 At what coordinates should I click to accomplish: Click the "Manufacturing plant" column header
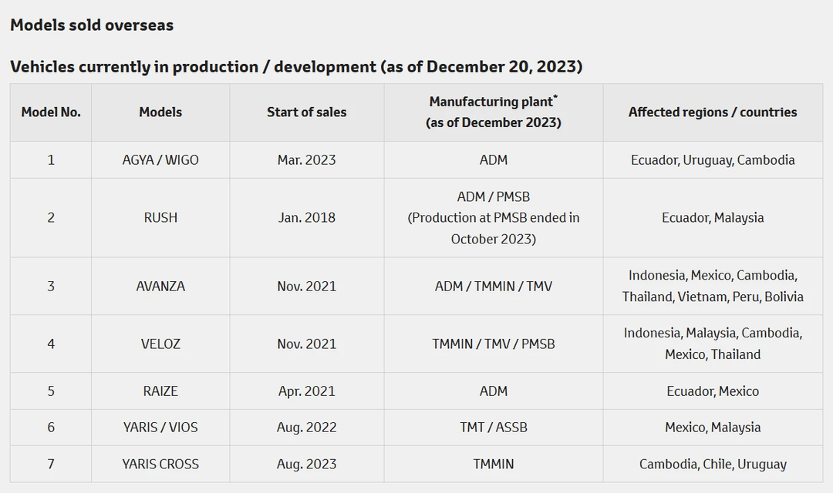pyautogui.click(x=494, y=112)
